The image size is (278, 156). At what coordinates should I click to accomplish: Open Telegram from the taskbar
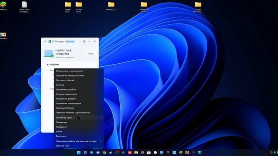[x=92, y=153]
